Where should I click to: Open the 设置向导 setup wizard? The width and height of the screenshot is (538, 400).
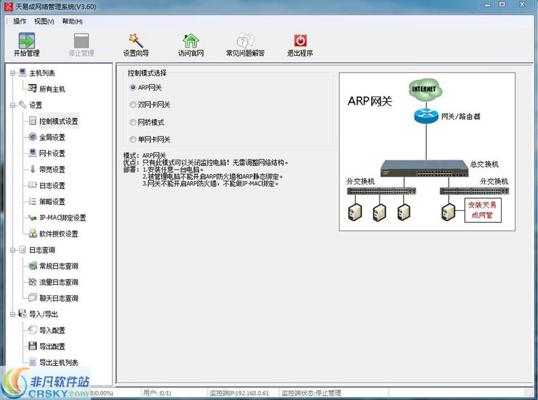[x=136, y=41]
